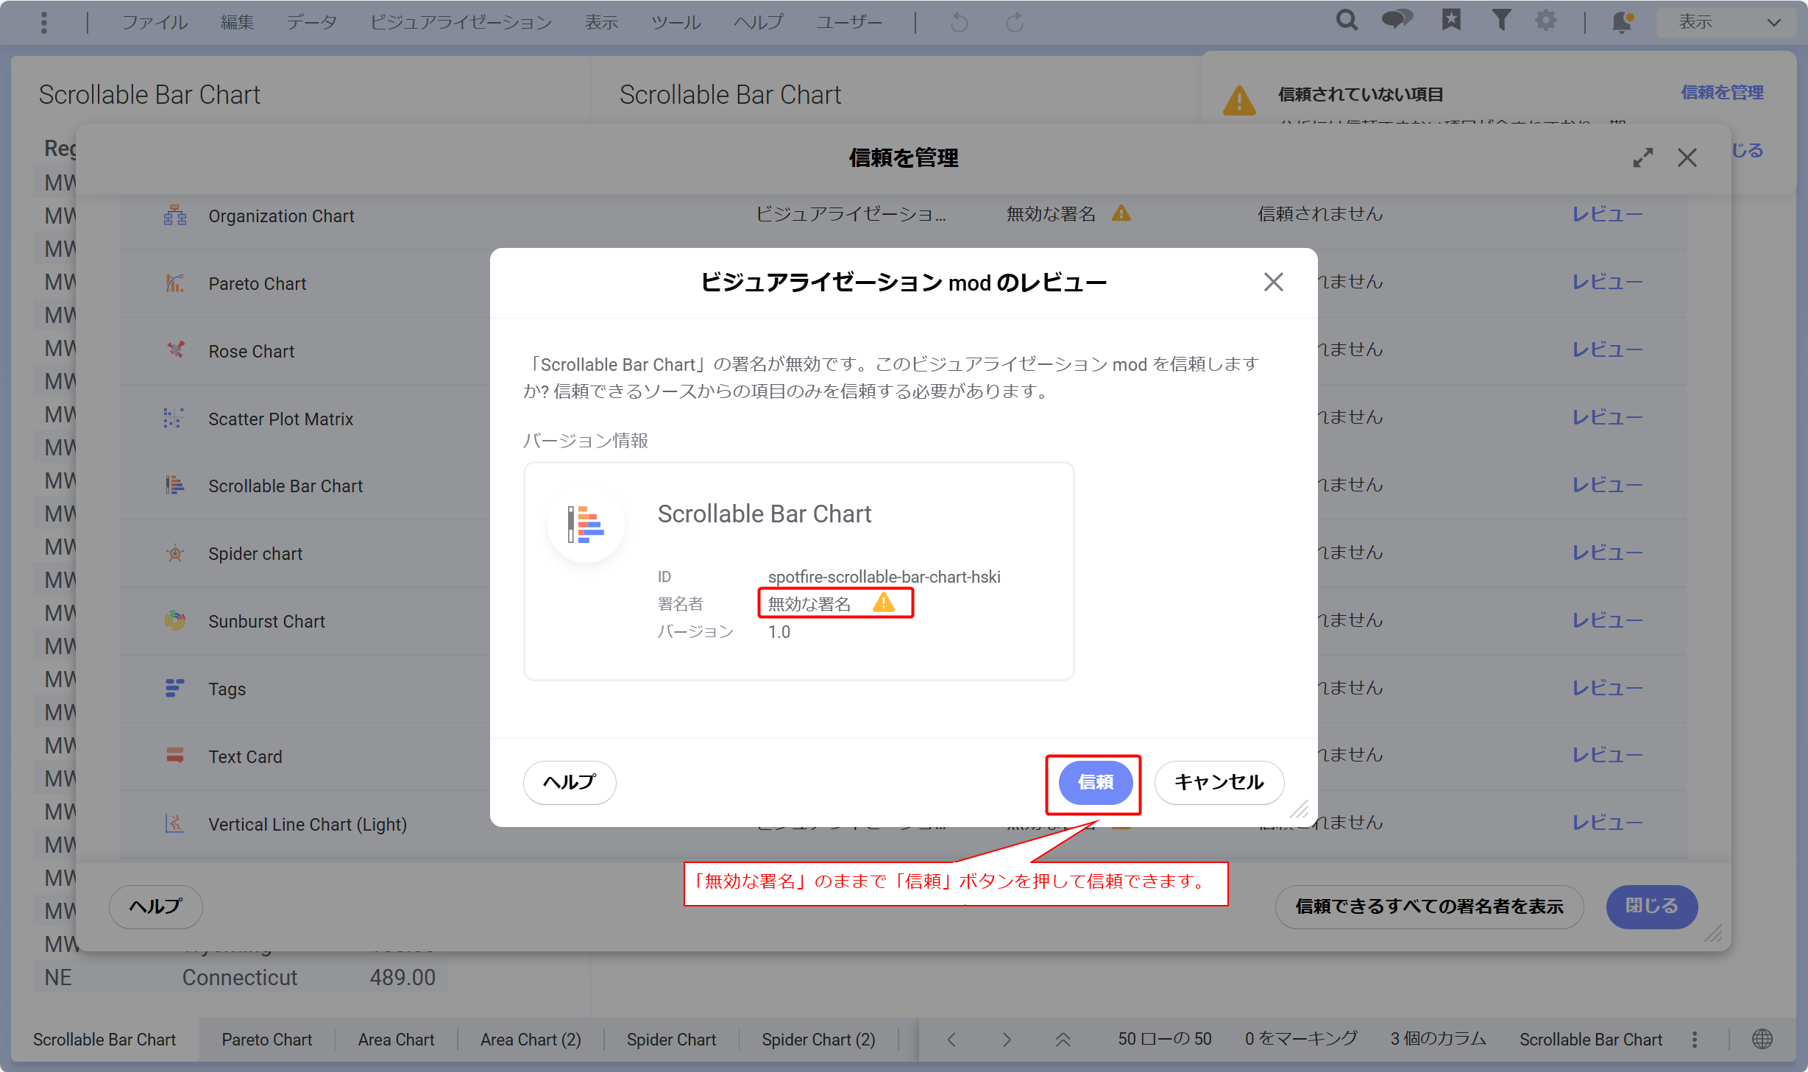Click the Spider chart mod icon
Image resolution: width=1808 pixels, height=1072 pixels.
174,553
